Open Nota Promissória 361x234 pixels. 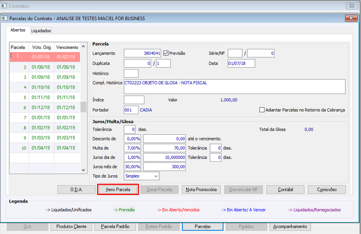(201, 189)
